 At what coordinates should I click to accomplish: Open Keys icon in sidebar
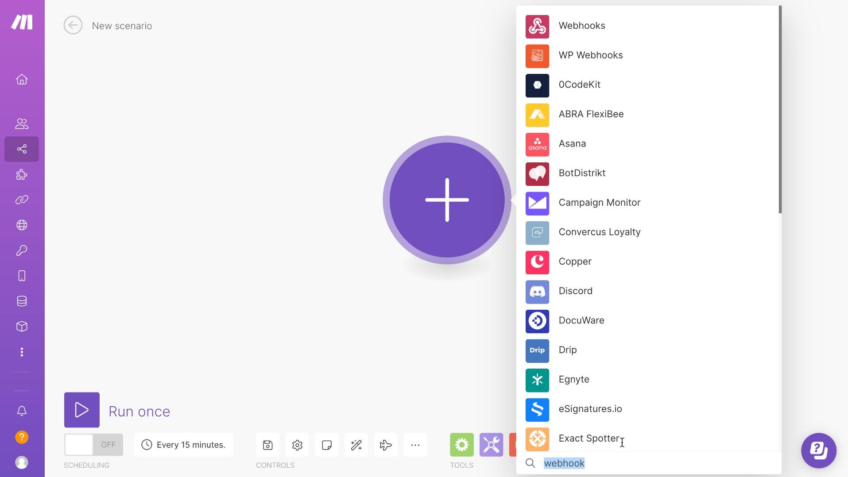(x=22, y=250)
